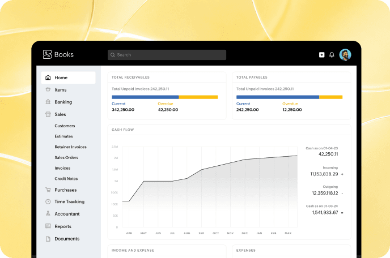Open Time Tracking in the sidebar
Image resolution: width=390 pixels, height=258 pixels.
pyautogui.click(x=68, y=201)
